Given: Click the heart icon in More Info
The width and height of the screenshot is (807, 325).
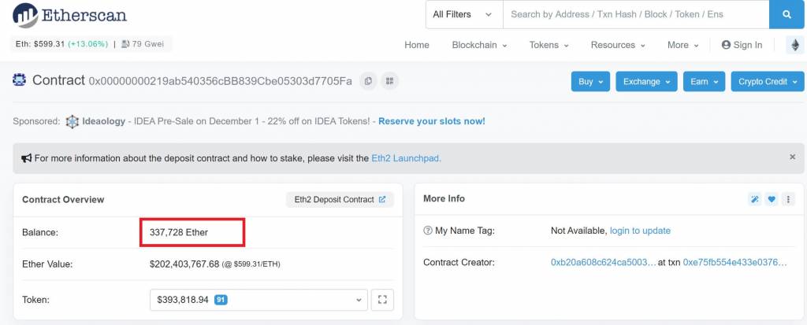Looking at the screenshot, I should tap(772, 199).
